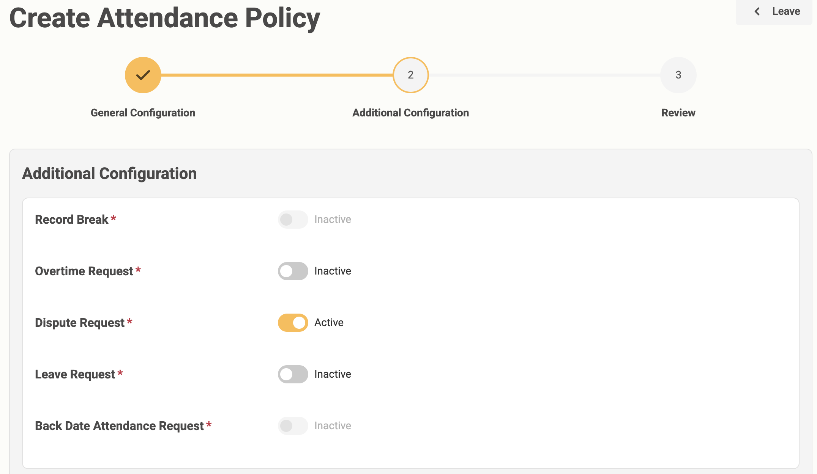Click the Active label beside Dispute Request

[329, 323]
